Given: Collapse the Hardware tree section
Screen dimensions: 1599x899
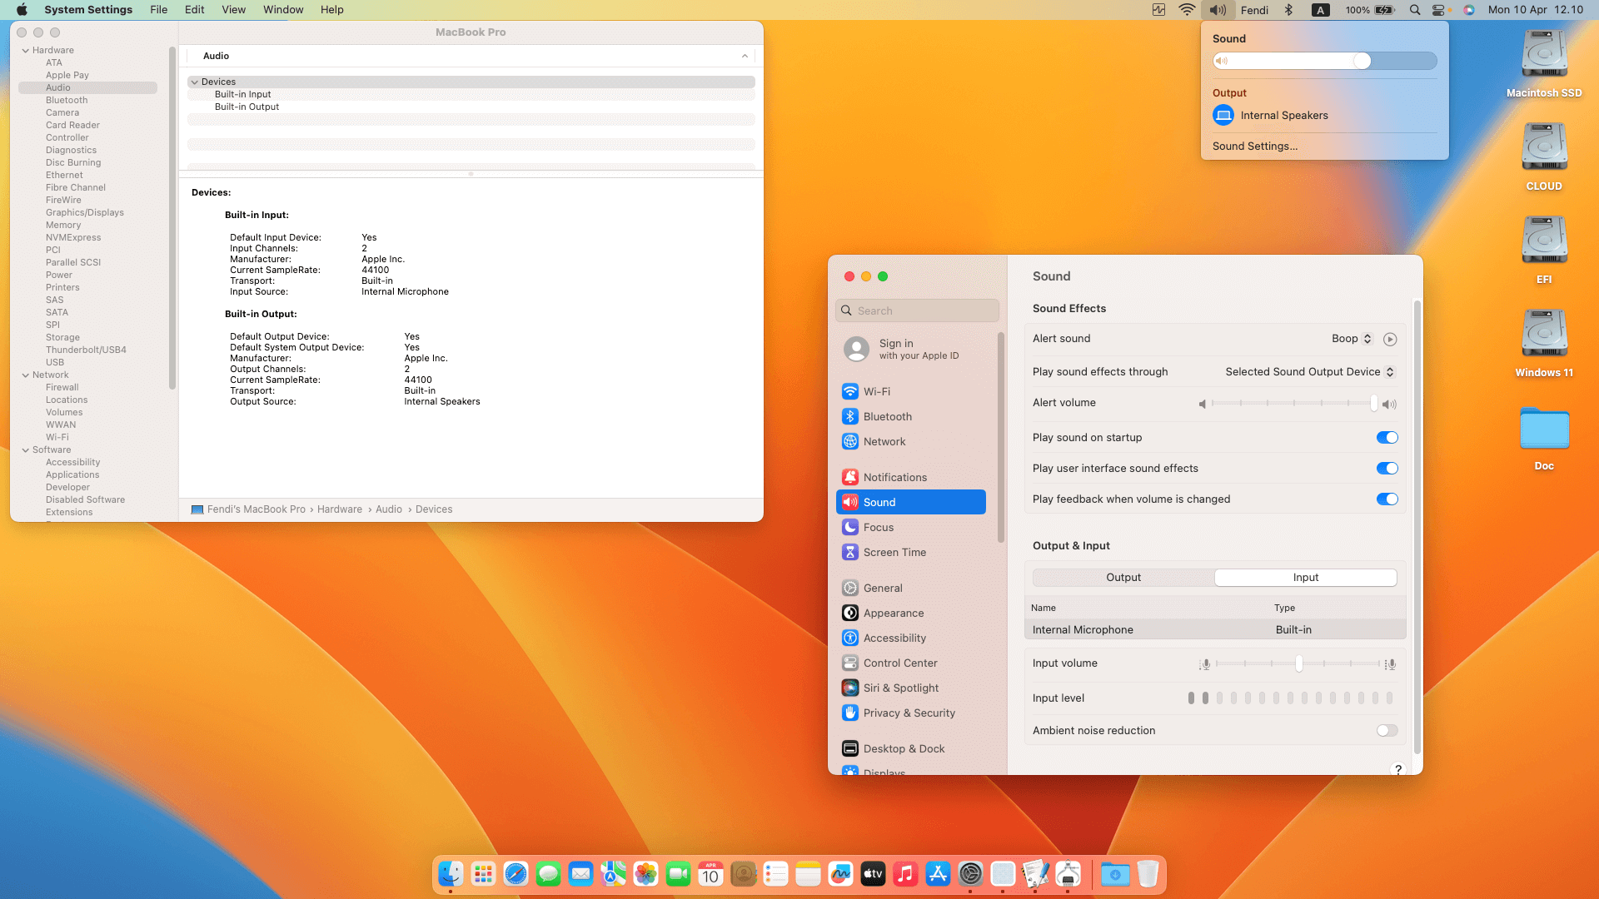Looking at the screenshot, I should point(25,51).
